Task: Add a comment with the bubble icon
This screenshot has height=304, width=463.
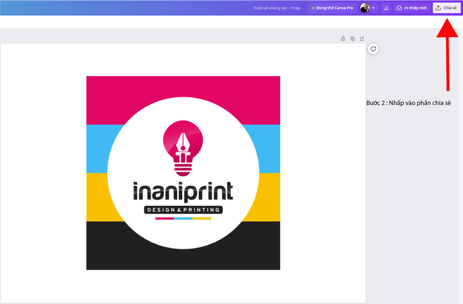Action: (x=373, y=49)
